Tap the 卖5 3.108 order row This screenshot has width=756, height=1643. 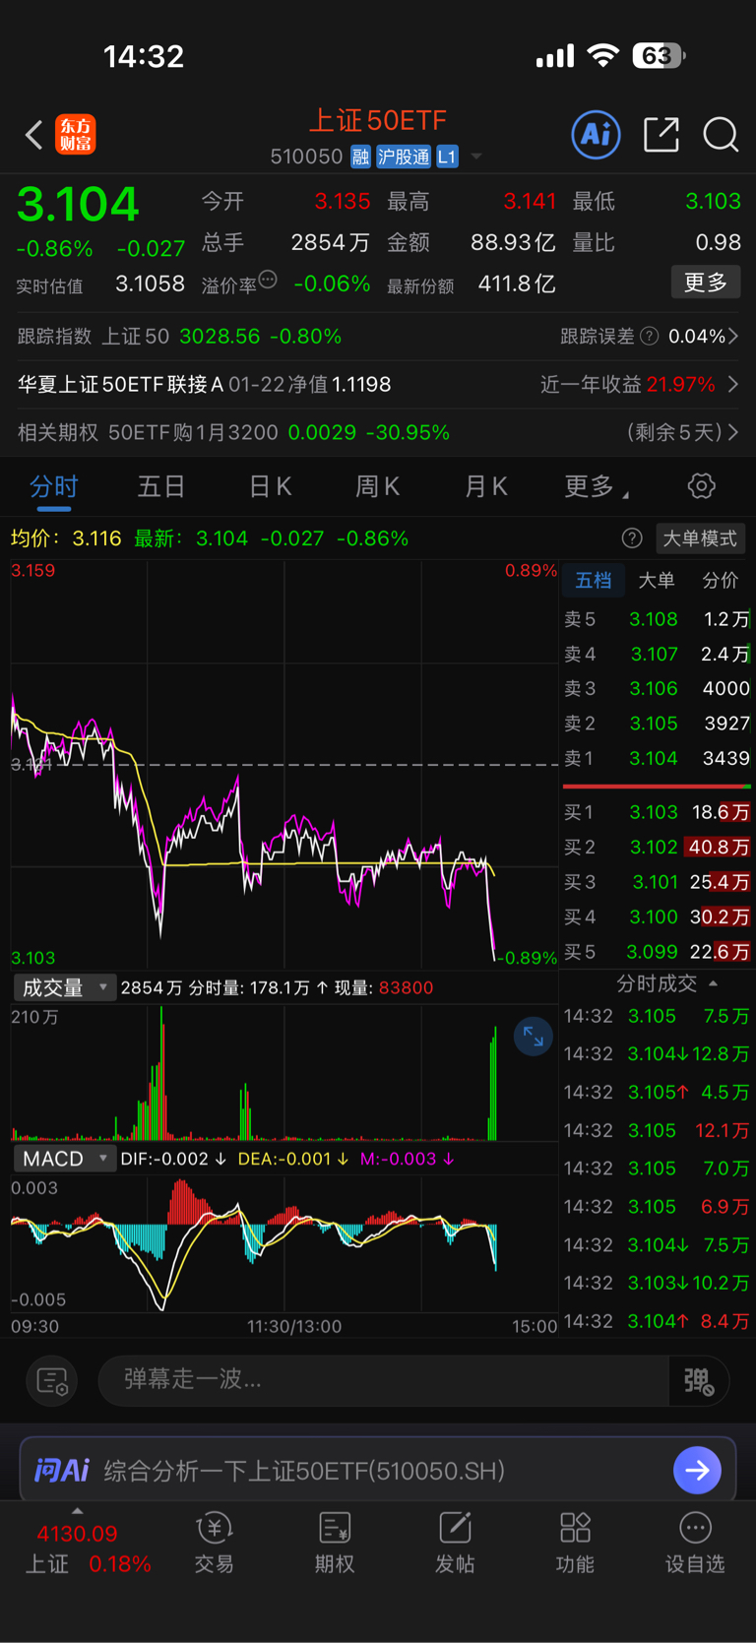click(x=657, y=619)
